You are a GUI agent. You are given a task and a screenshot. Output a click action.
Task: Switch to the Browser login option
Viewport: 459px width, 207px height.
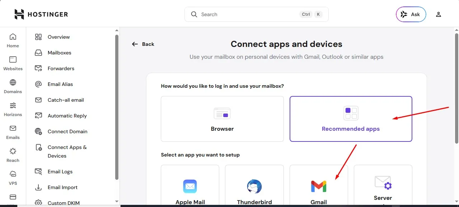point(222,119)
